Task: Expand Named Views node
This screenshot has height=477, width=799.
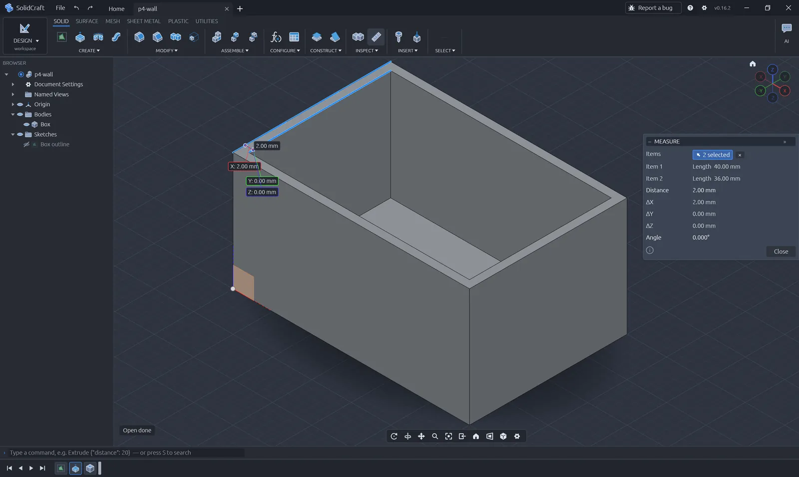Action: click(x=13, y=94)
